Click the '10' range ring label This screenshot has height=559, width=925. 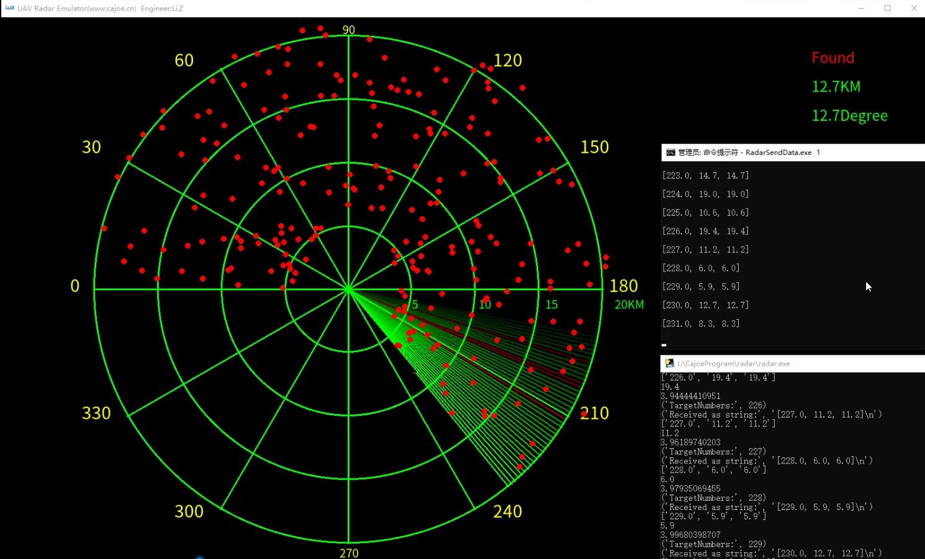click(485, 304)
